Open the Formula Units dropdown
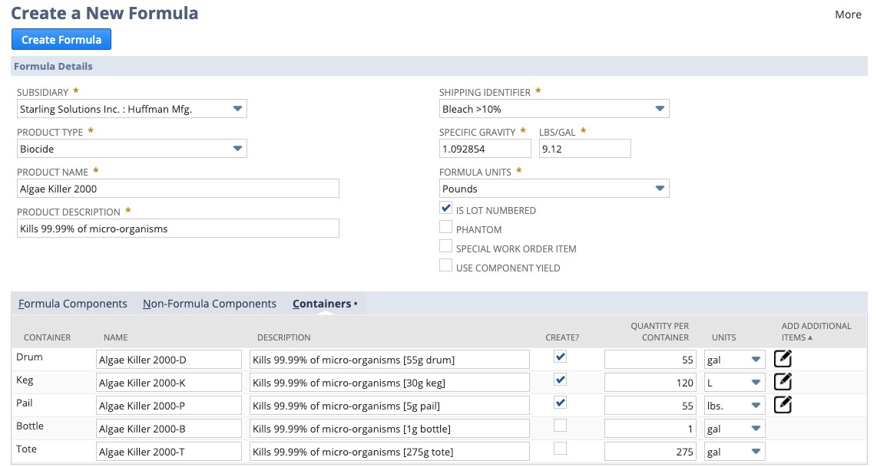The width and height of the screenshot is (877, 467). click(554, 189)
